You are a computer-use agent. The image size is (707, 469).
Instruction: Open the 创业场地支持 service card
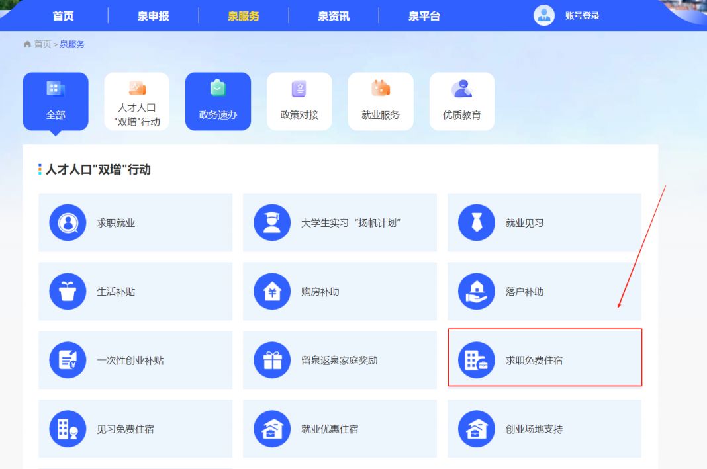coord(544,429)
